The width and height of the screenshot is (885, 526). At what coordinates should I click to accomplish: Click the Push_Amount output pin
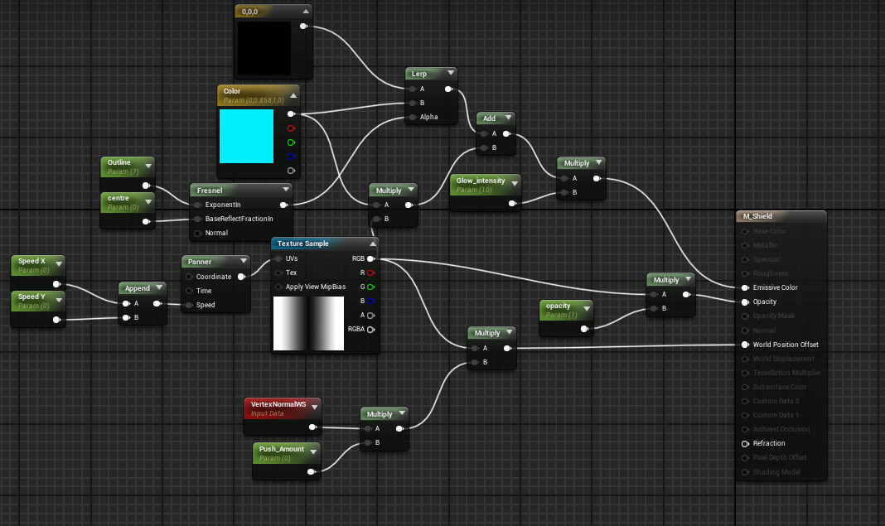311,471
